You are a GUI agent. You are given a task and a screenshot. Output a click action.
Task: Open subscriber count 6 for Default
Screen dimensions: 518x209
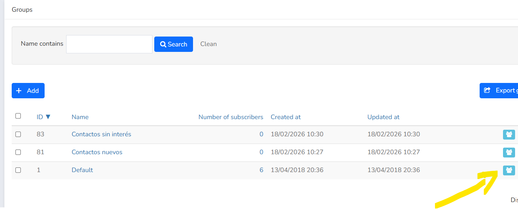261,170
